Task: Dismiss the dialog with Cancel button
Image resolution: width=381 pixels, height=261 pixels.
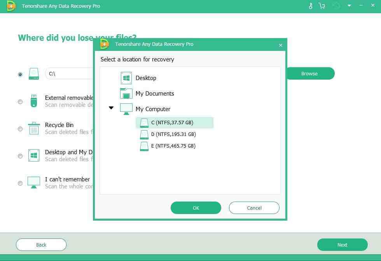Action: [254, 208]
